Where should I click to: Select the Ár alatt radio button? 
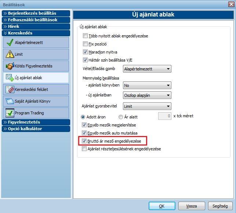click(x=121, y=117)
